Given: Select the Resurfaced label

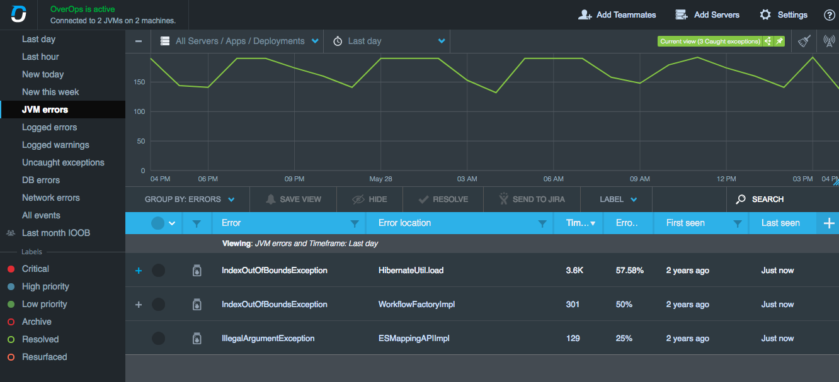Looking at the screenshot, I should click(44, 357).
